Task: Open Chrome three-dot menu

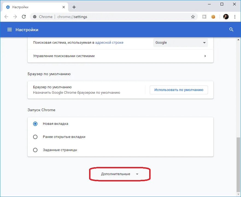Action: [235, 17]
